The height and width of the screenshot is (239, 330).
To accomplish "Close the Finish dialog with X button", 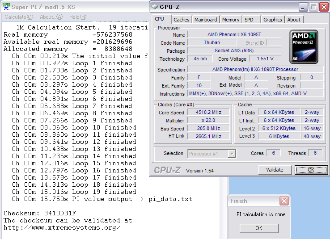I will 284,201.
